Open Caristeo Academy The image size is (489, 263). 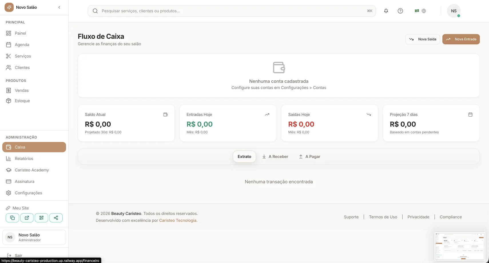[34, 170]
